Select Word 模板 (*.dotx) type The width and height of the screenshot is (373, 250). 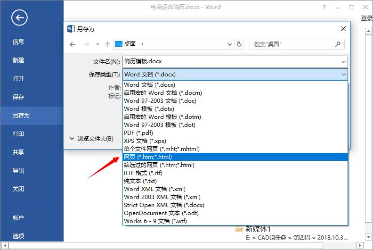click(x=235, y=109)
